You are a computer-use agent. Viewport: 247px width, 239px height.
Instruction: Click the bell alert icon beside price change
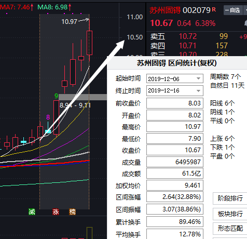click(x=245, y=23)
